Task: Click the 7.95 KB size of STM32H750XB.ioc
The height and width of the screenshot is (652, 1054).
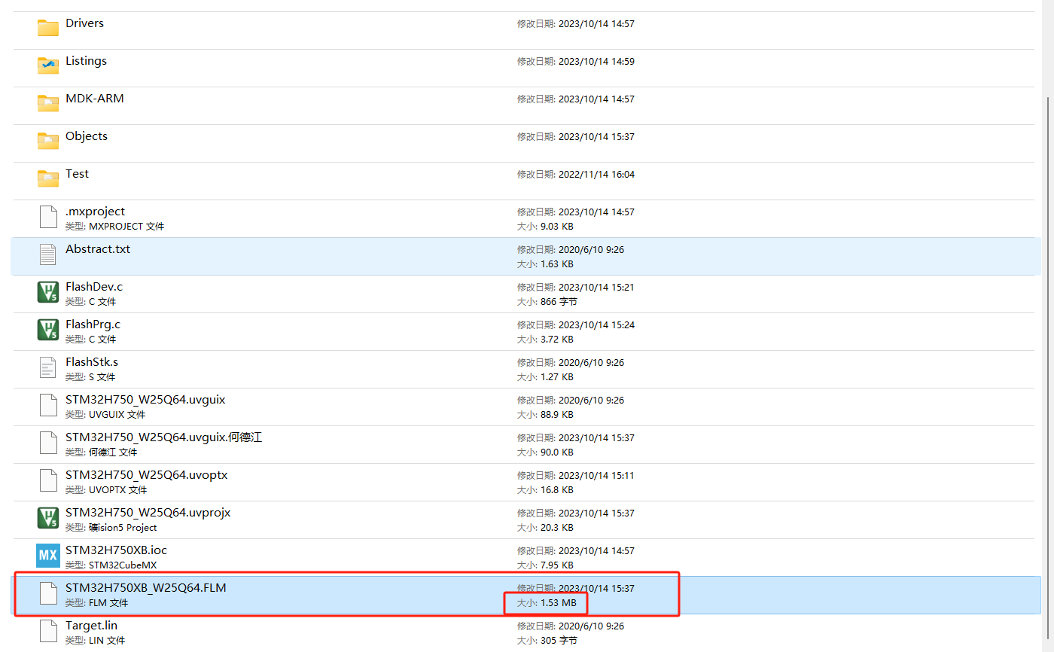Action: [557, 565]
